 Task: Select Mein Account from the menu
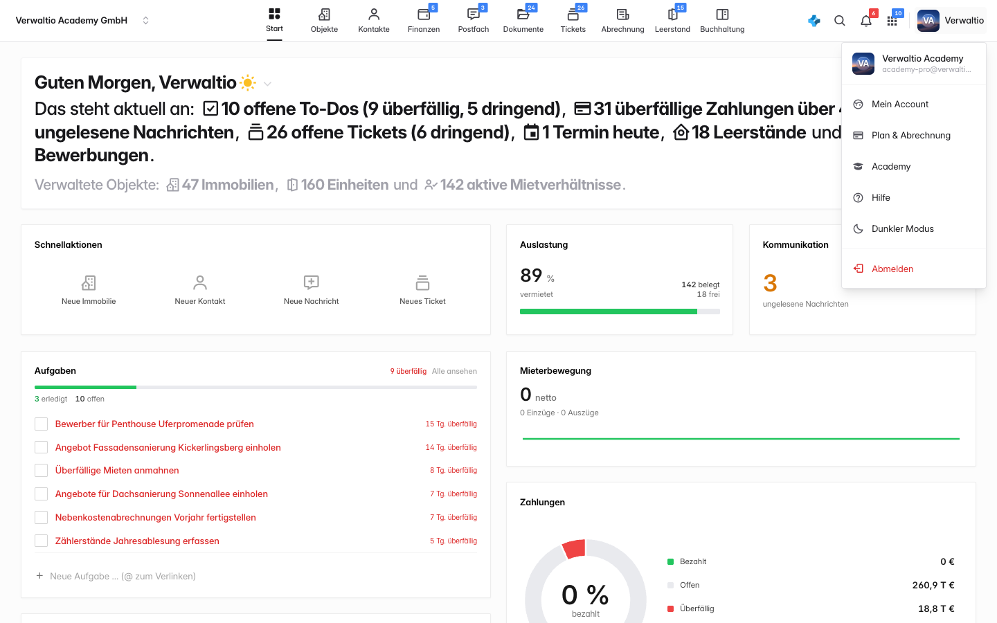click(914, 104)
